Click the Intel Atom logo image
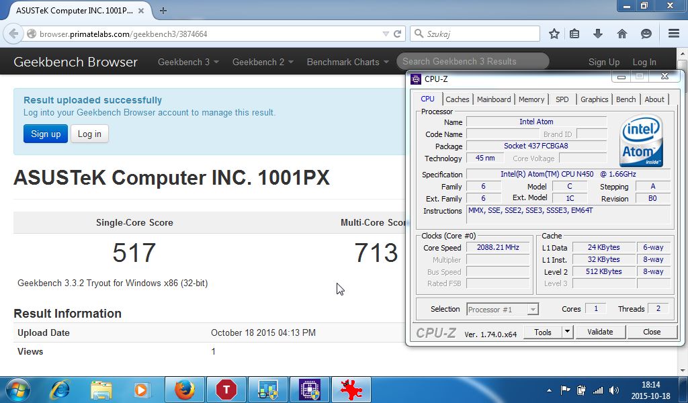 (x=641, y=140)
